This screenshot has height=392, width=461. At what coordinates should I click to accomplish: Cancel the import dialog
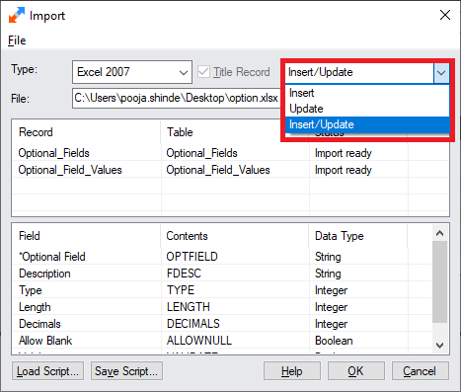pos(421,371)
